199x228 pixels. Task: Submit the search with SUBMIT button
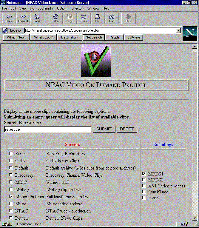point(104,129)
